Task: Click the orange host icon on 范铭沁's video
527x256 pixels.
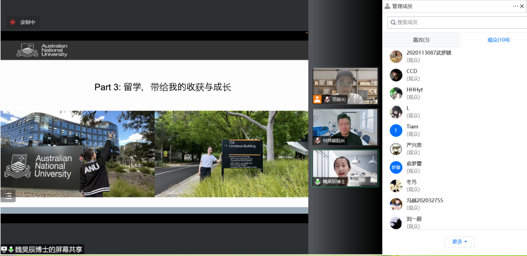Action: tap(317, 99)
